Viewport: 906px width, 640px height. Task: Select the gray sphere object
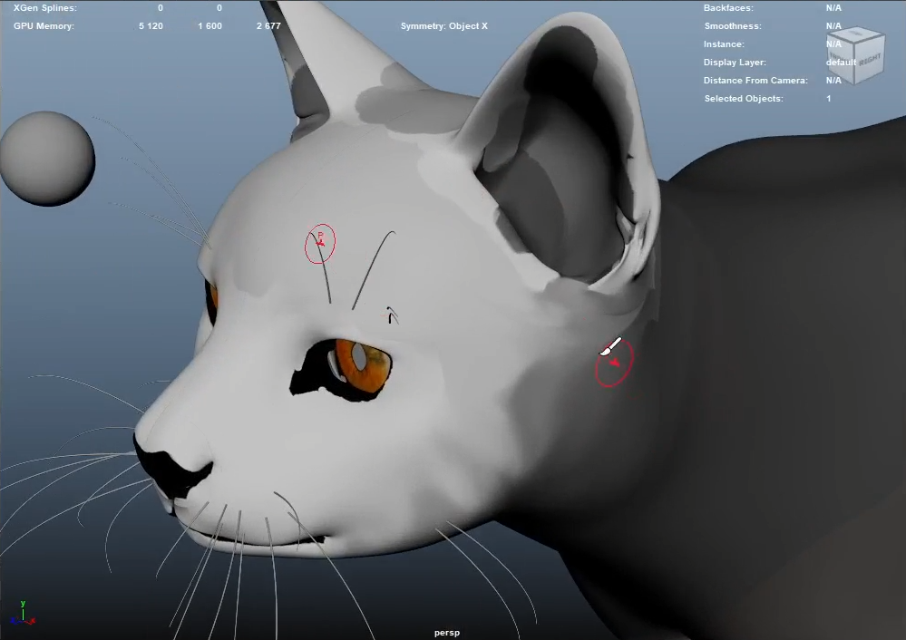[x=47, y=159]
